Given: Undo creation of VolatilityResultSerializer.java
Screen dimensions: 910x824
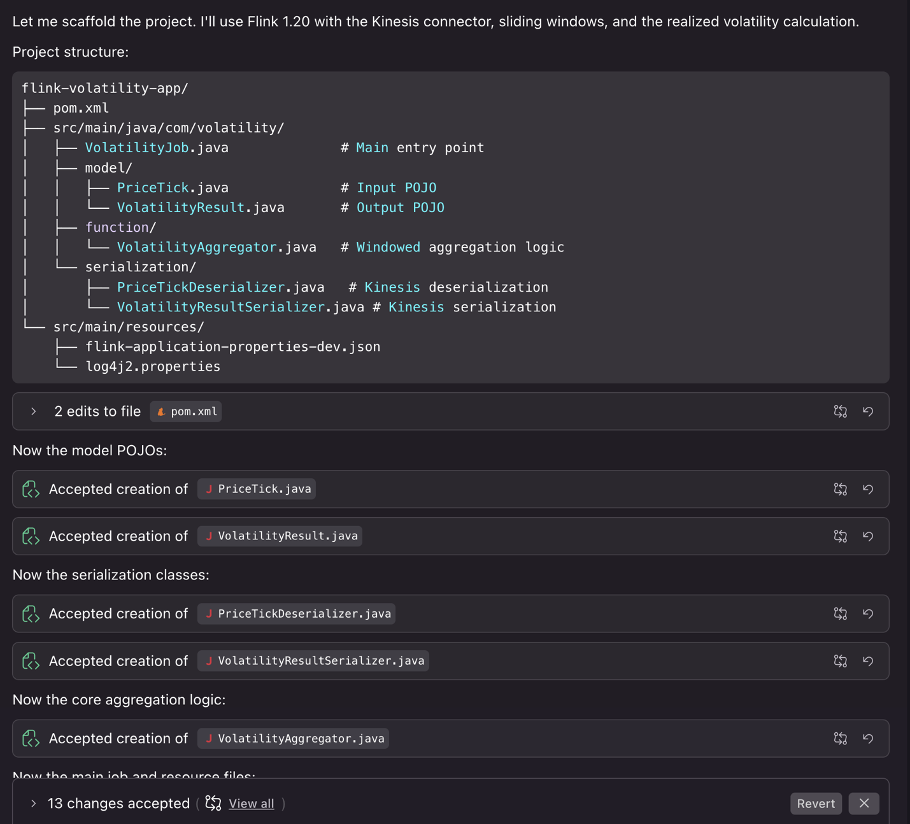Looking at the screenshot, I should [868, 661].
